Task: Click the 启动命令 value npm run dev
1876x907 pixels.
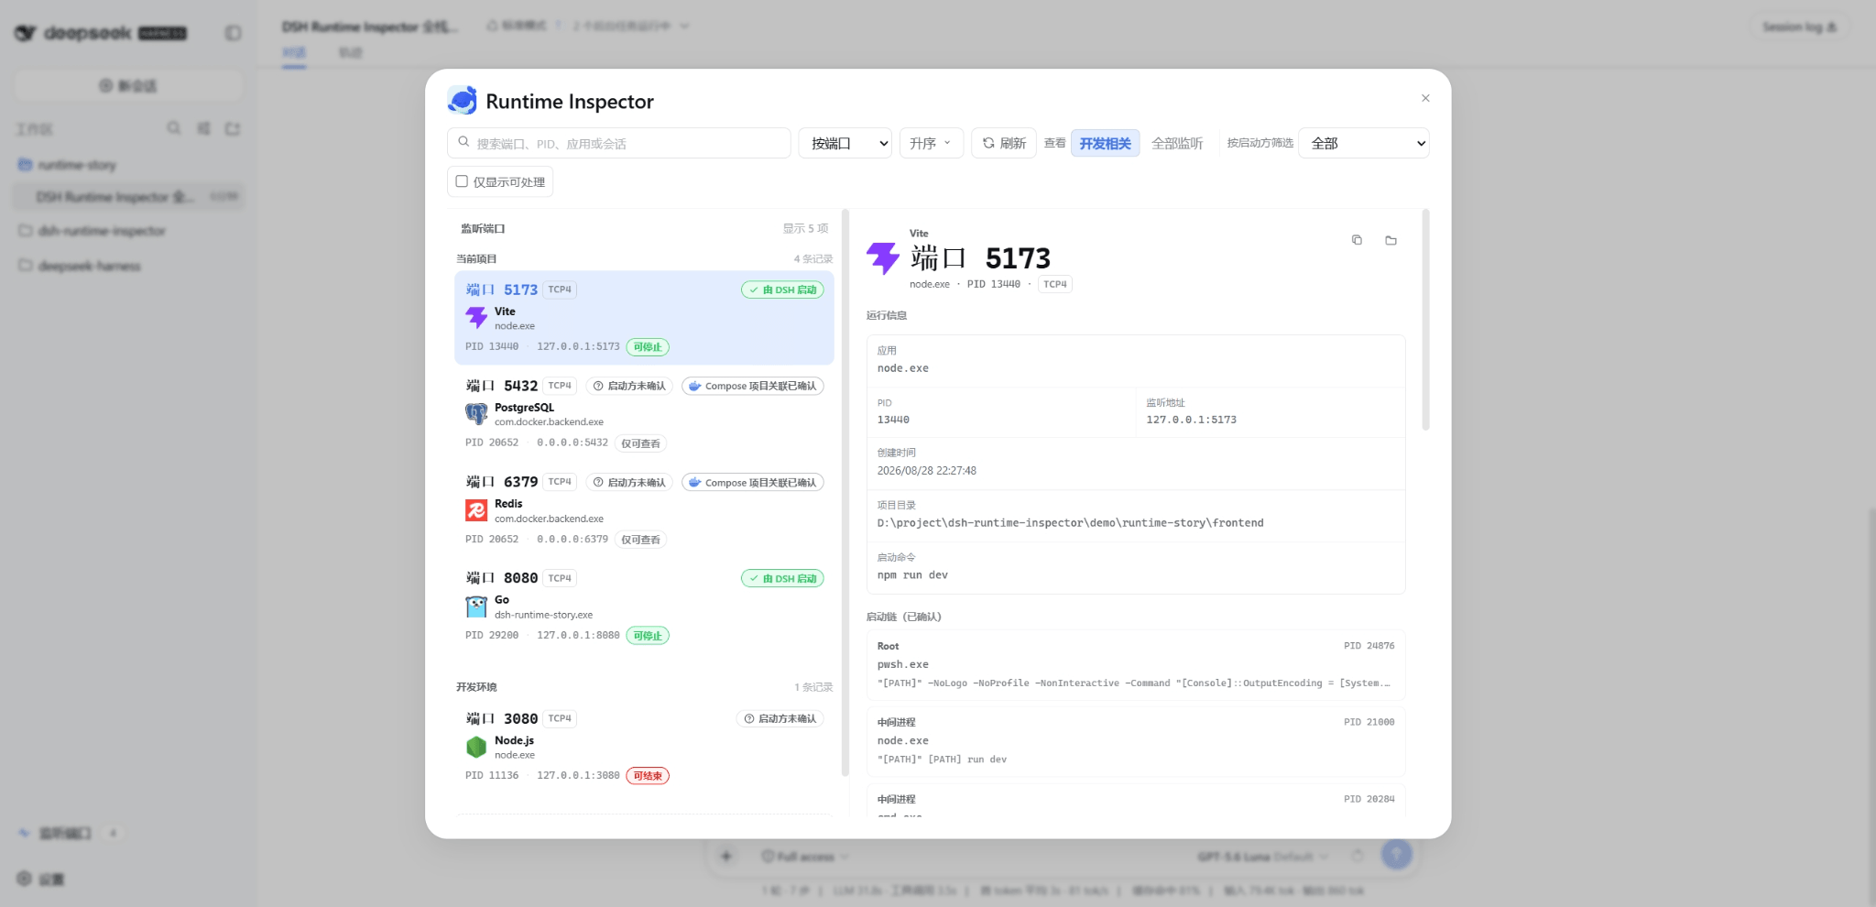Action: tap(912, 575)
